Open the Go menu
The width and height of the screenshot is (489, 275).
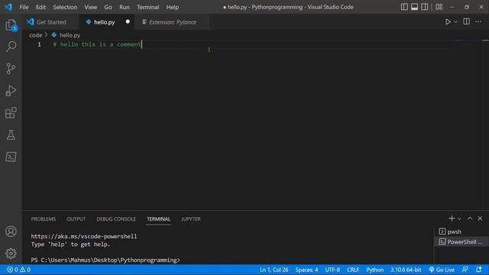108,7
